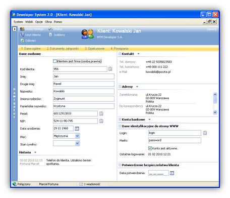The height and width of the screenshot is (198, 230).
Task: Click the Odśwież refresh button
Action: pos(28,41)
